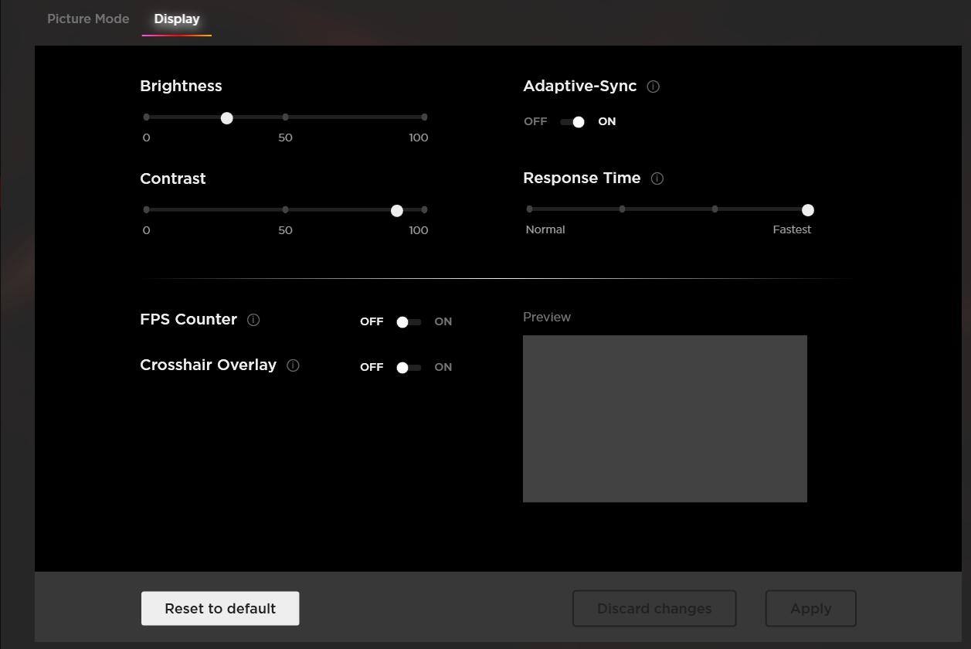This screenshot has width=971, height=649.
Task: Set Contrast slider to the 50 mark
Action: (285, 209)
